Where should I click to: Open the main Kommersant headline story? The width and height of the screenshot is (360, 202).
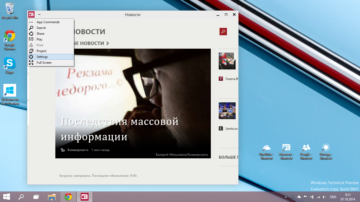pos(120,129)
